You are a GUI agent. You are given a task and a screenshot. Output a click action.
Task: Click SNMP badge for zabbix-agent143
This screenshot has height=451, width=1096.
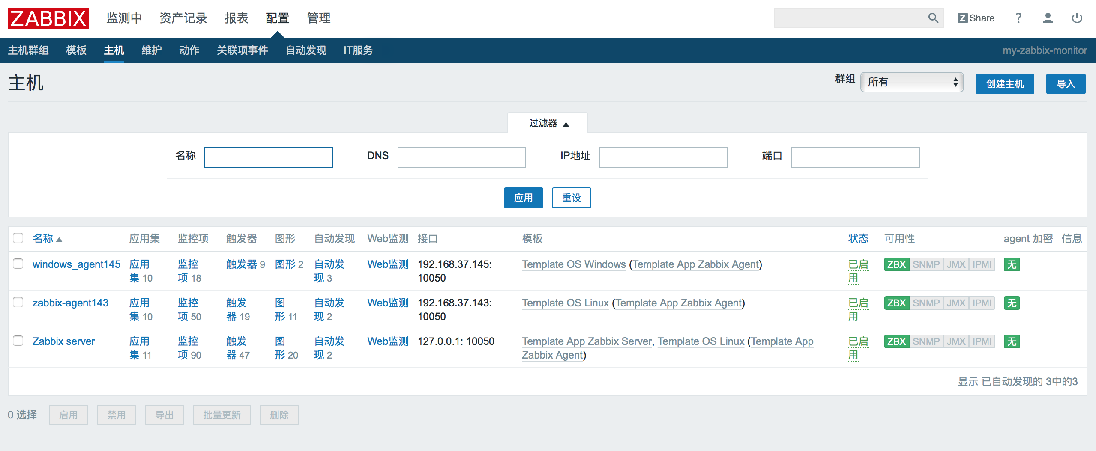[926, 303]
